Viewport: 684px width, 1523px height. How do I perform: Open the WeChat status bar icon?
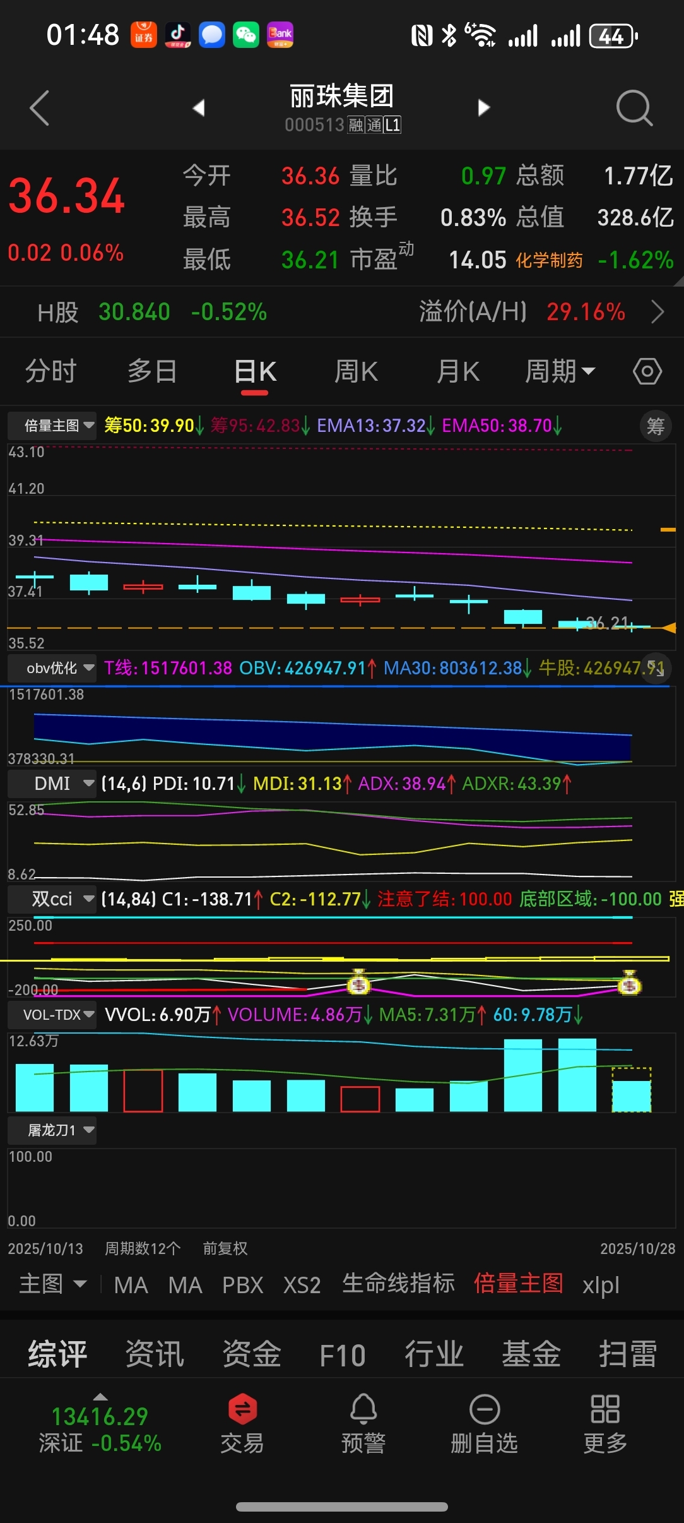246,35
